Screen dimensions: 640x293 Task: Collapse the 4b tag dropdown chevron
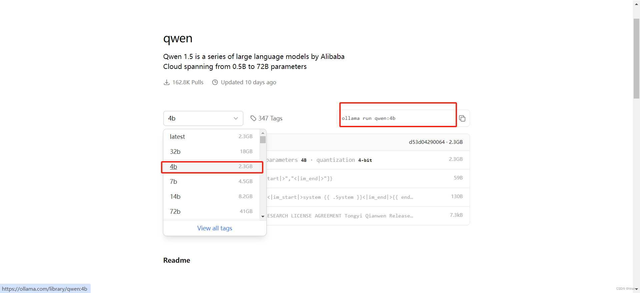(236, 119)
